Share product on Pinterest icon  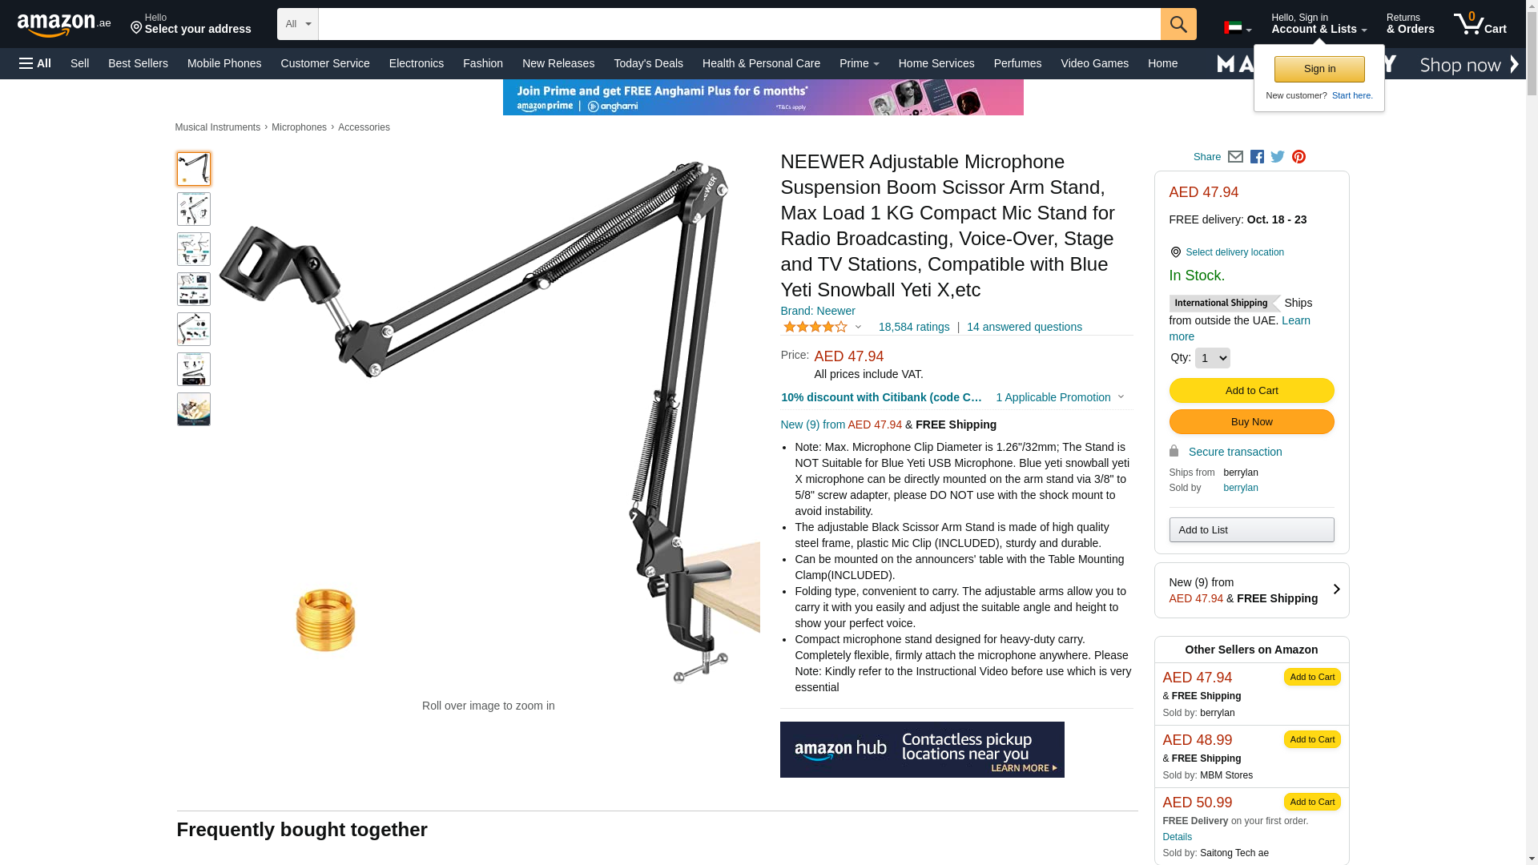(x=1298, y=157)
